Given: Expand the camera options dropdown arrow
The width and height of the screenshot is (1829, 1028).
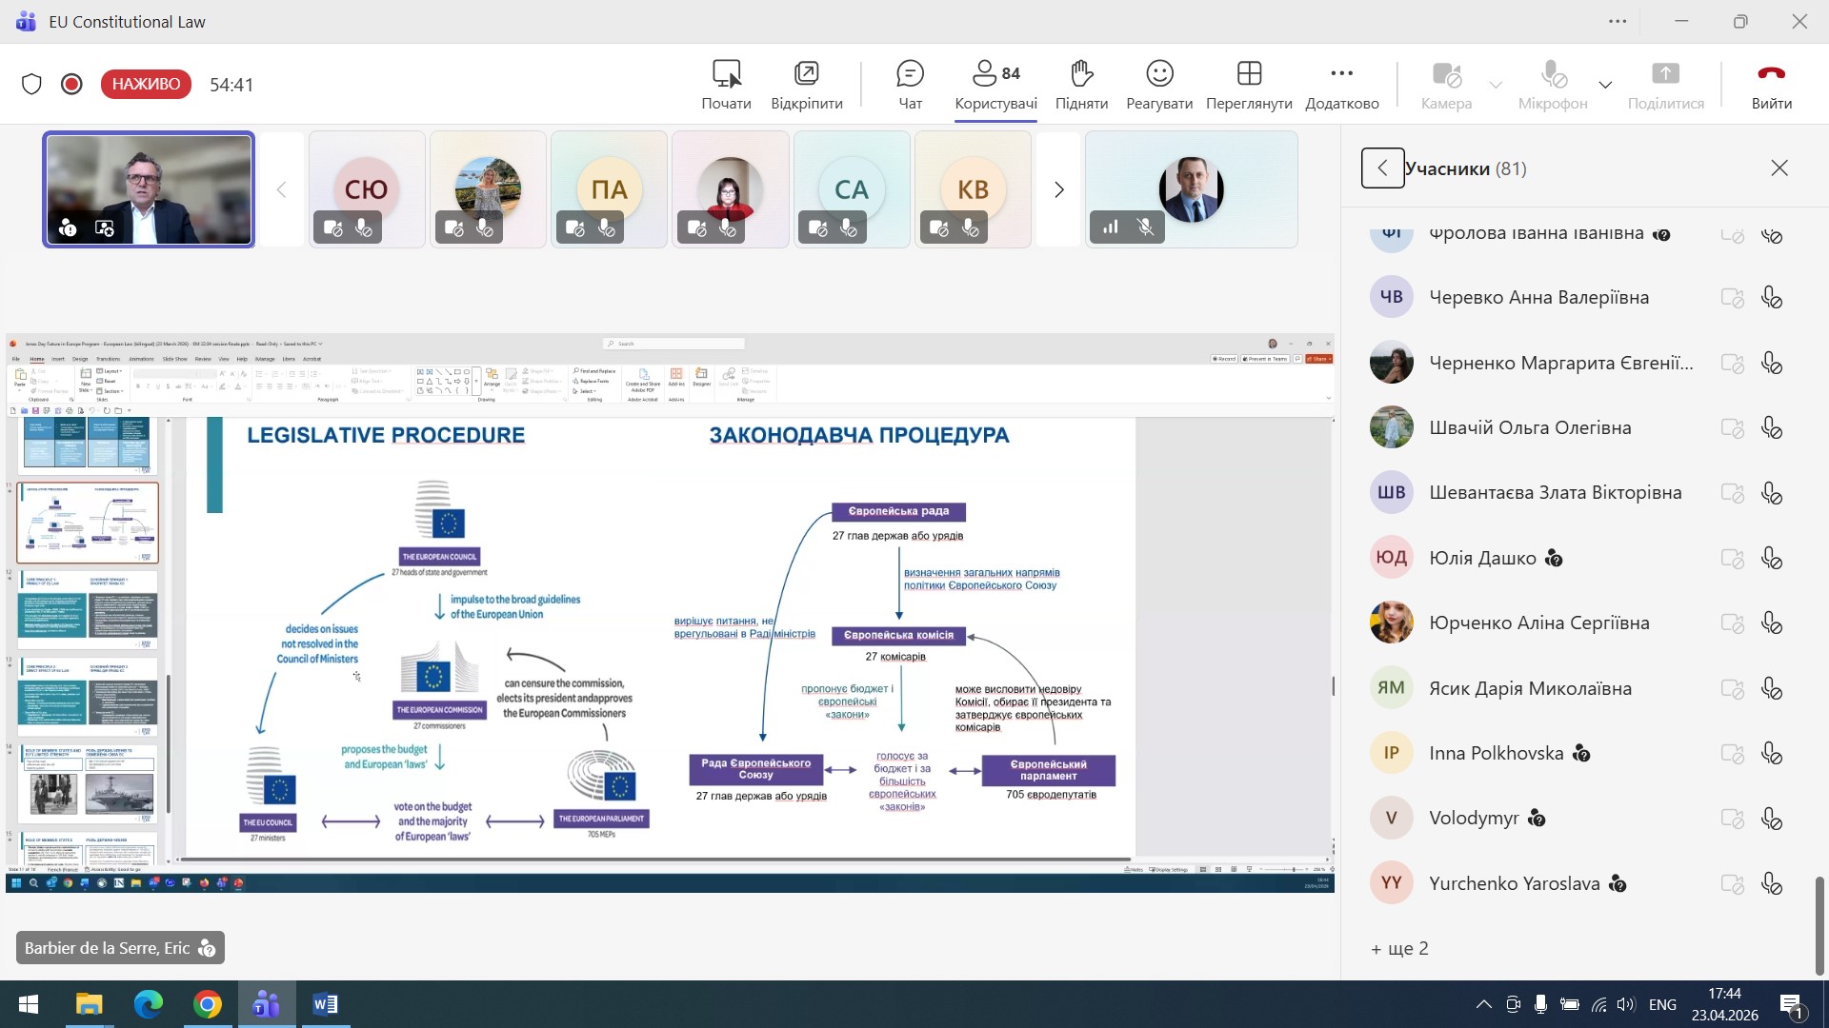Looking at the screenshot, I should point(1496,85).
